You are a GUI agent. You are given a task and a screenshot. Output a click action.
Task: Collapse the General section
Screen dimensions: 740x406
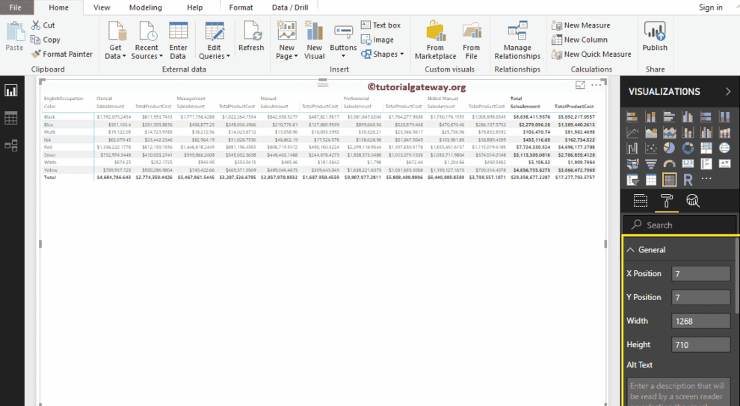tap(631, 250)
